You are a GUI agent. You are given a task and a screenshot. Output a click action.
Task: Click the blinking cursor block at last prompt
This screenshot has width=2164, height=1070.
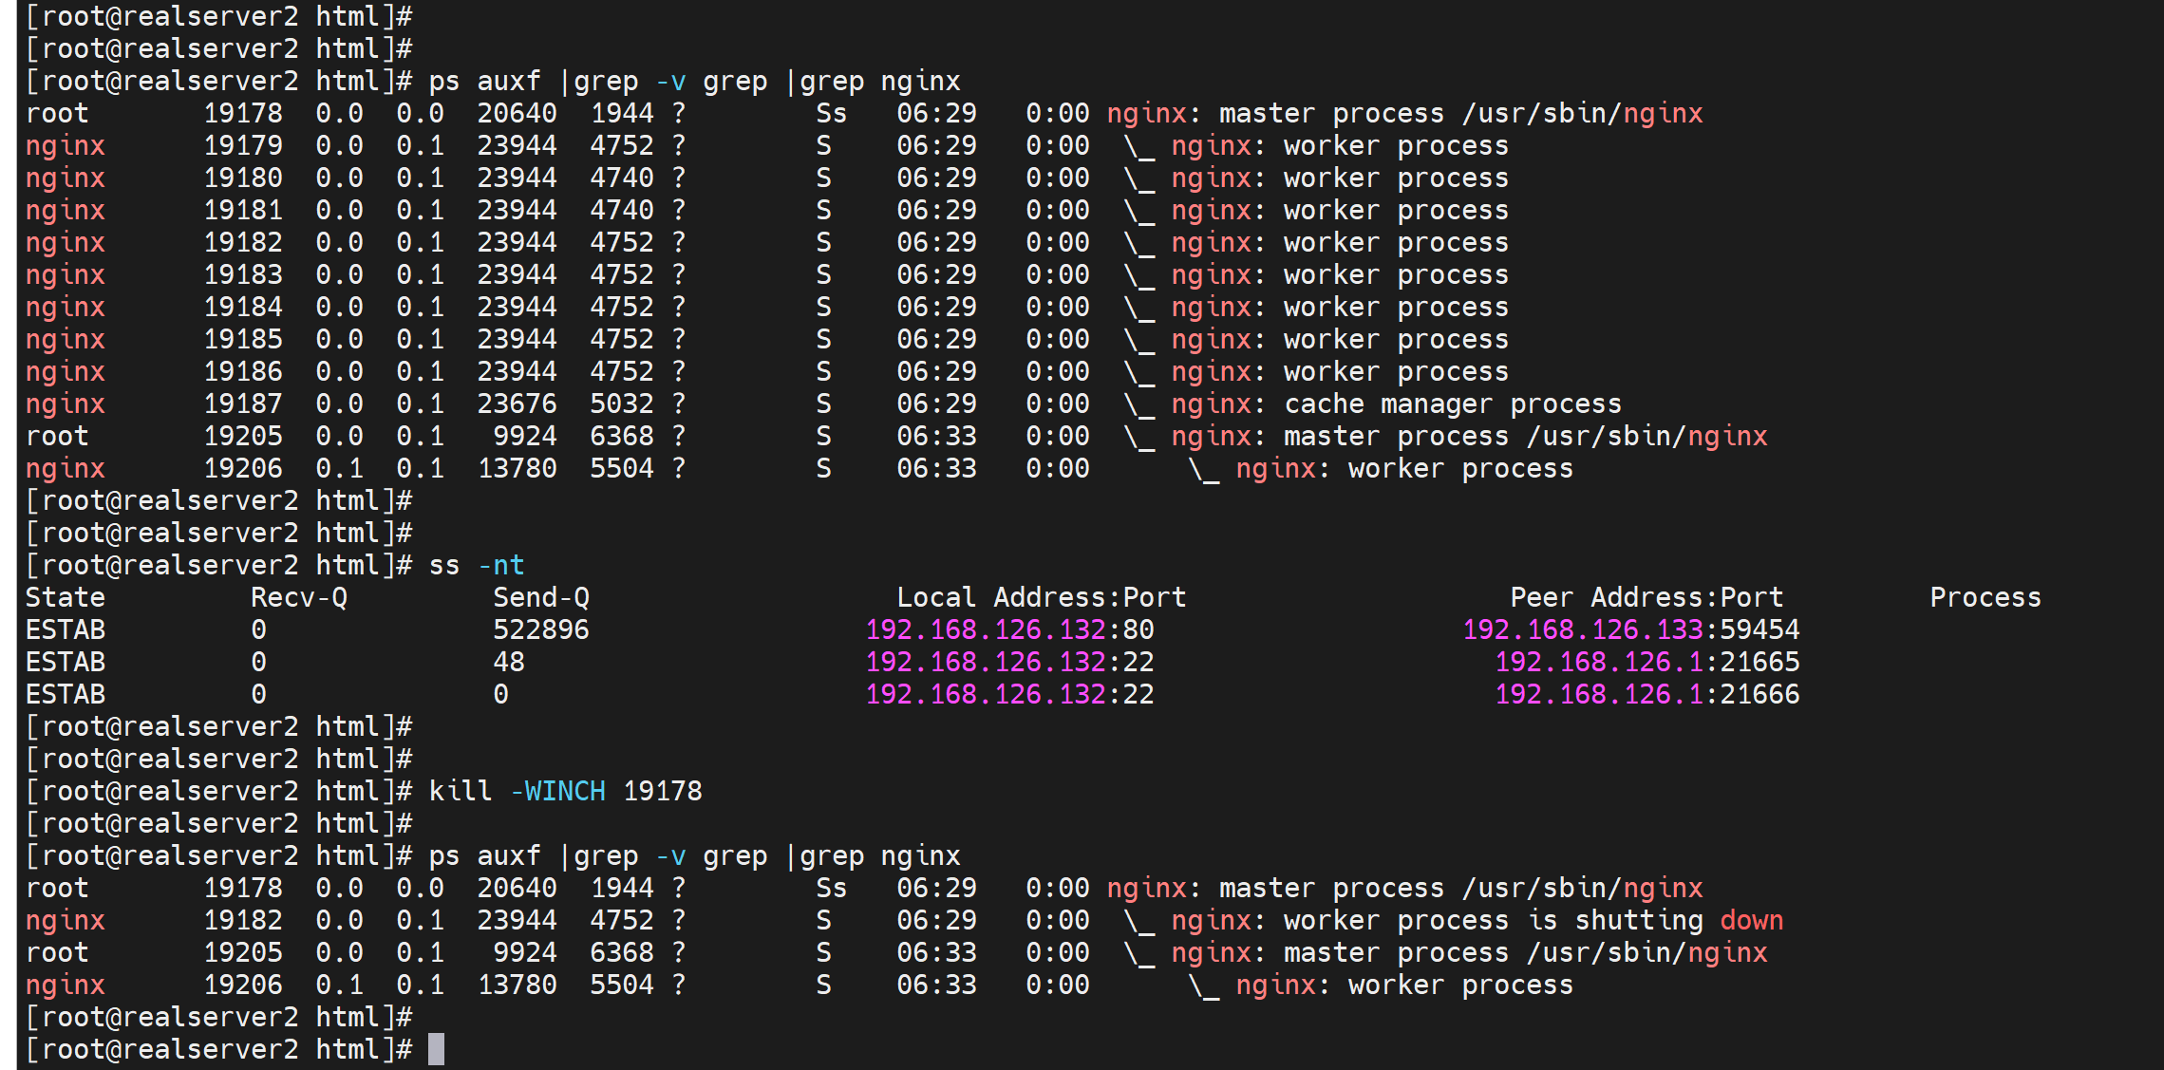[x=436, y=1049]
